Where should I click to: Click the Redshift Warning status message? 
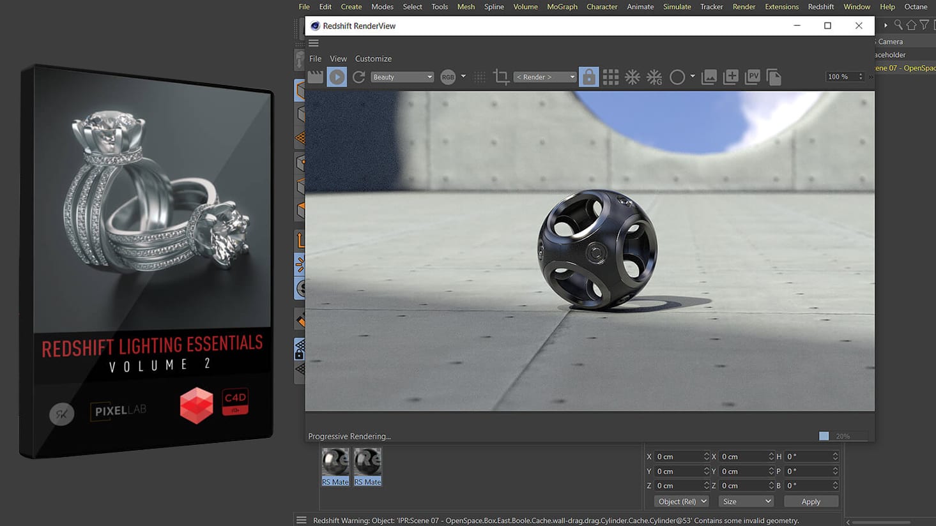(556, 521)
